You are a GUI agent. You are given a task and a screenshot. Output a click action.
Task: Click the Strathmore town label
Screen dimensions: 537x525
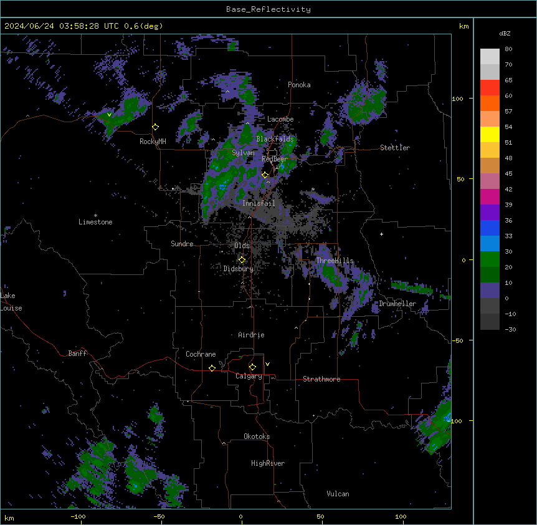pyautogui.click(x=321, y=379)
